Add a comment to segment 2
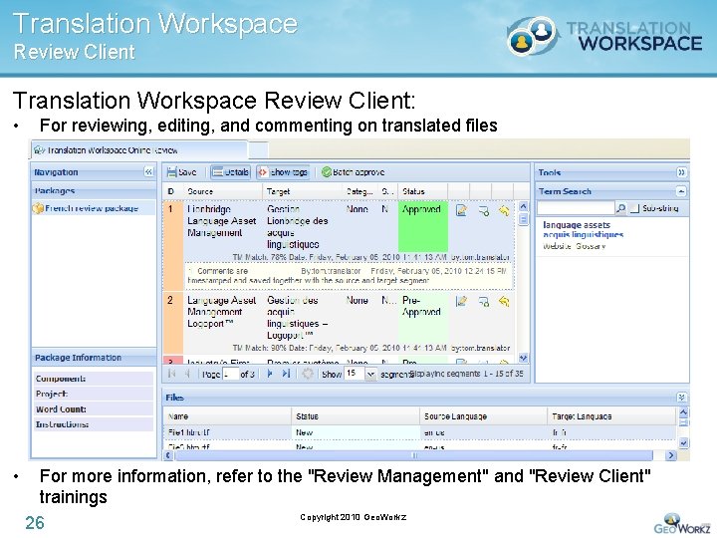The height and width of the screenshot is (538, 717). tap(483, 302)
